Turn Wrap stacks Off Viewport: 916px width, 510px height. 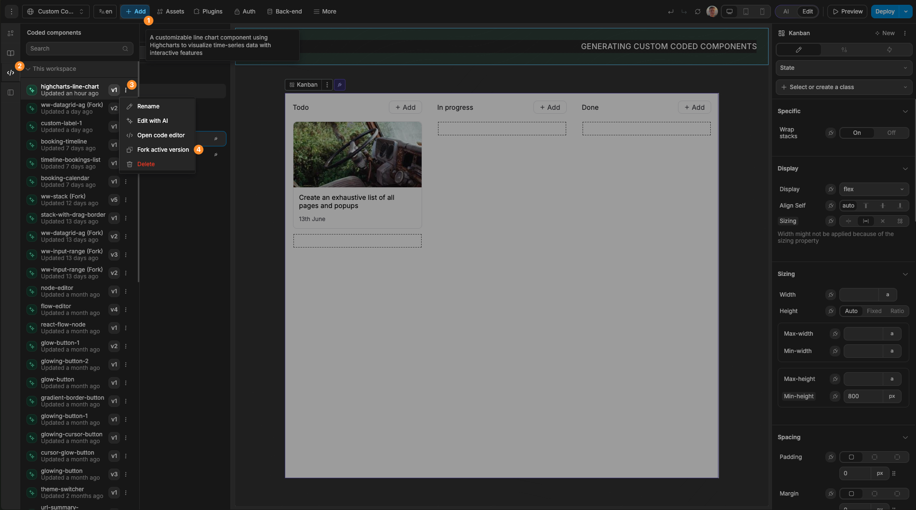(891, 132)
